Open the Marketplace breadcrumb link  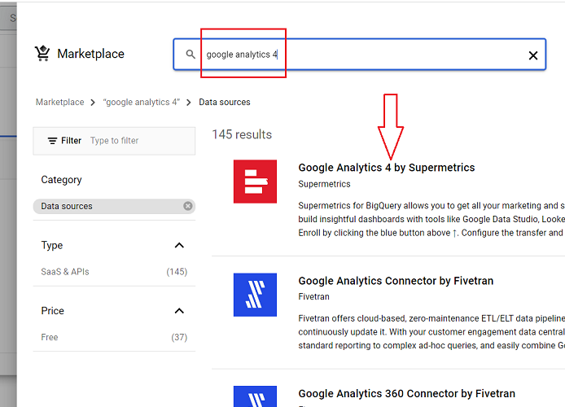59,103
